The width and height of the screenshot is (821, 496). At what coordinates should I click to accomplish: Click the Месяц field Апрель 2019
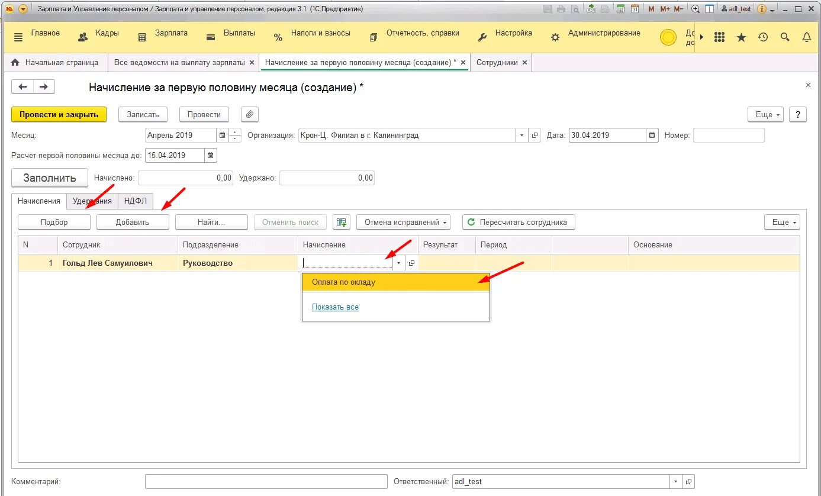coord(181,135)
